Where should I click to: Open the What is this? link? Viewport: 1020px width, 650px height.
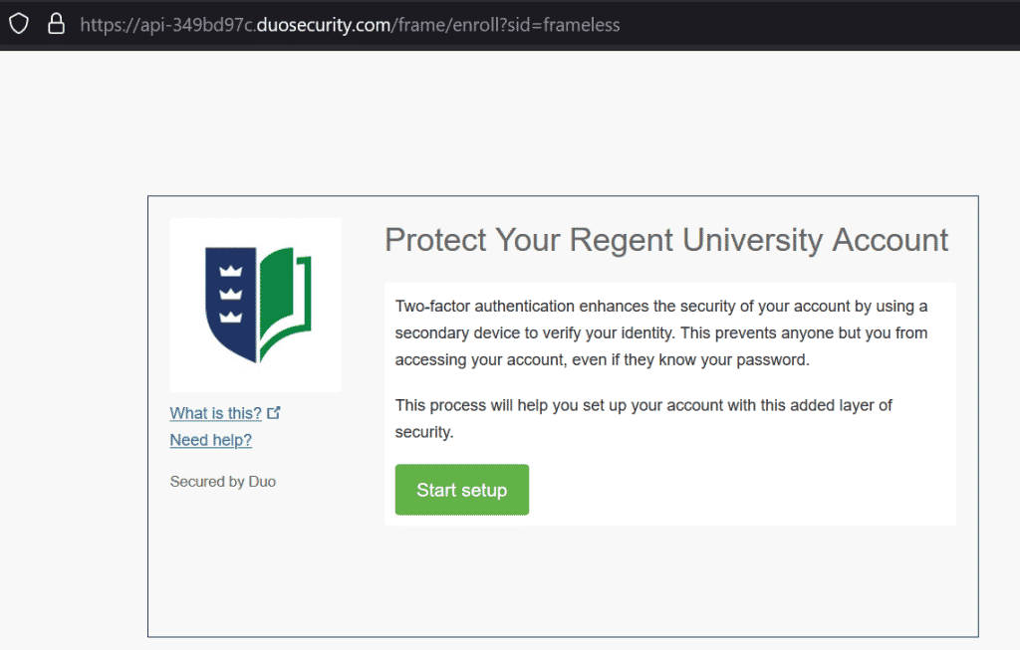215,413
